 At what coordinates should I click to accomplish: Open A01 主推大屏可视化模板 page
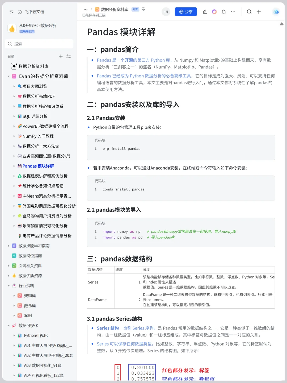pyautogui.click(x=48, y=345)
